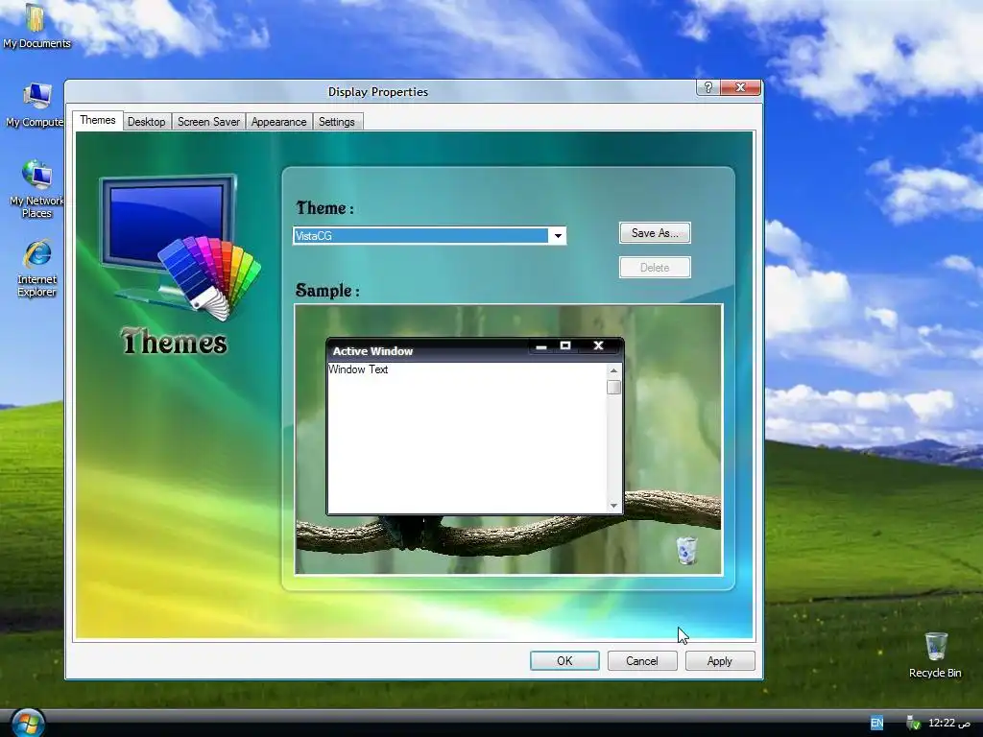Click the Recycle Bin in sample preview
983x737 pixels.
pos(686,550)
